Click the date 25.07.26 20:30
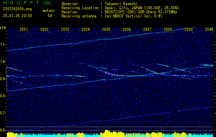Viewport: 216px width, 137px height. [x=18, y=16]
